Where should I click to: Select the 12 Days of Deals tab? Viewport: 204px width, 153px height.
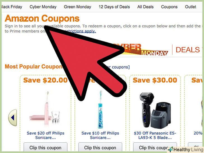pyautogui.click(x=114, y=7)
